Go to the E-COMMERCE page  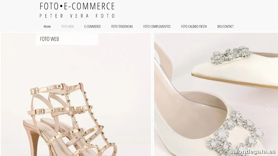pos(92,27)
